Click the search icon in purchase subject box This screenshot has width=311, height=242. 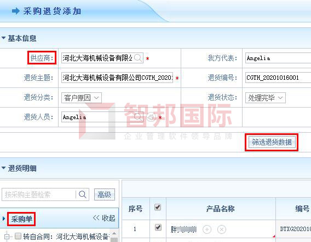82,194
